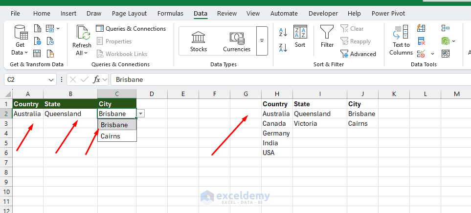Open the Data Validation dropdown arrow
The height and width of the screenshot is (213, 471).
click(x=432, y=54)
